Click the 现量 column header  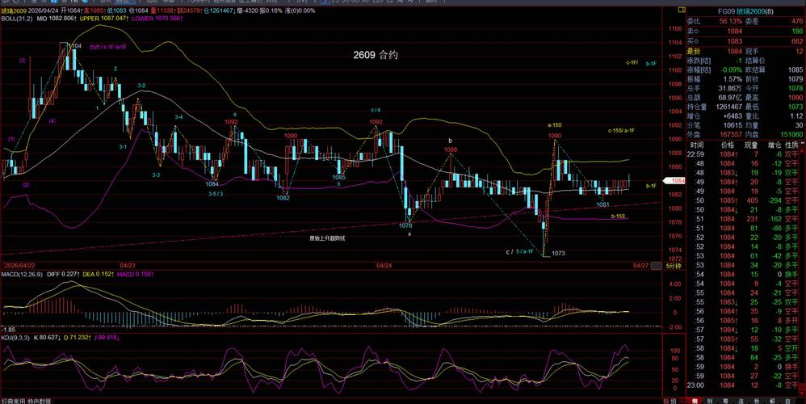click(751, 145)
